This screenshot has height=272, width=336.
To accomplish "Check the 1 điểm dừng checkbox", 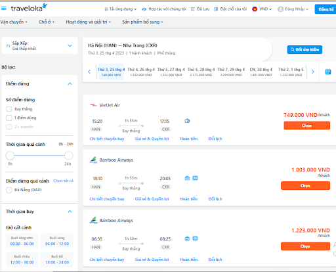I will [9, 118].
